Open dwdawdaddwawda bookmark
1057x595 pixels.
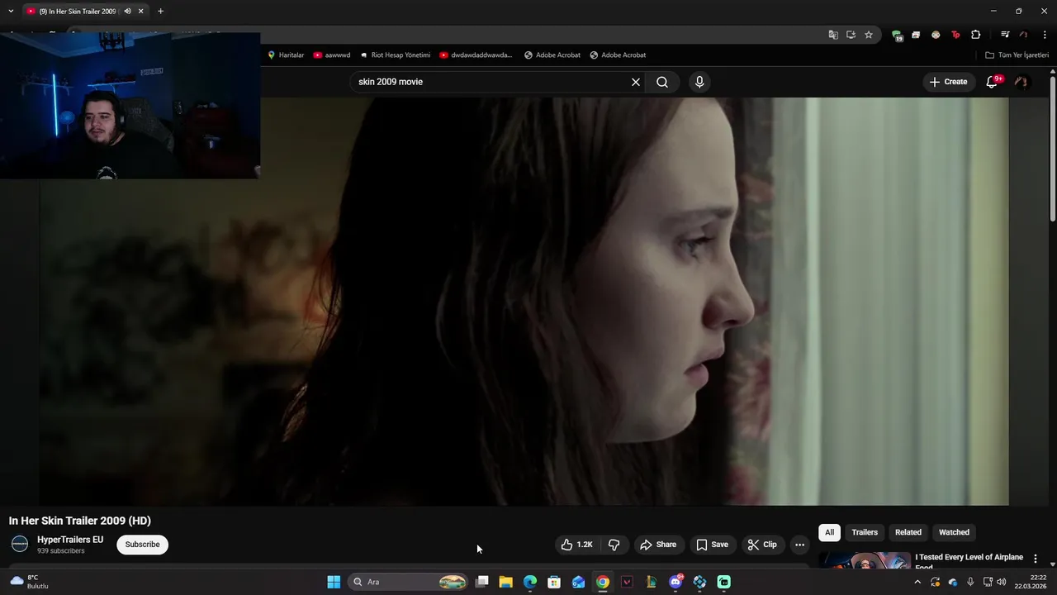click(x=476, y=55)
